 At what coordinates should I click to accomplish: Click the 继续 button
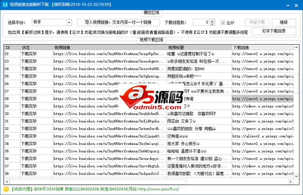coord(284,22)
